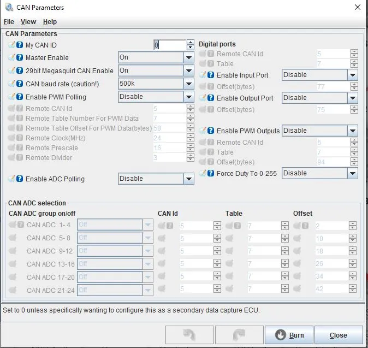Open the Master Enable dropdown
368x348 pixels.
[x=156, y=57]
